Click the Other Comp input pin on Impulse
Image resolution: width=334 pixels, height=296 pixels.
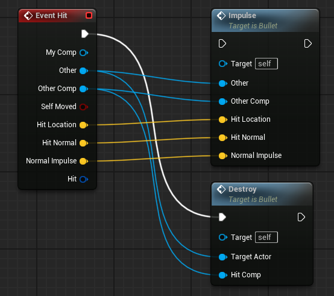(x=223, y=101)
